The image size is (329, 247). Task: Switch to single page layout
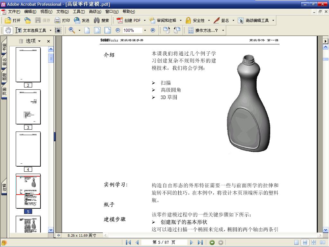coord(296,242)
